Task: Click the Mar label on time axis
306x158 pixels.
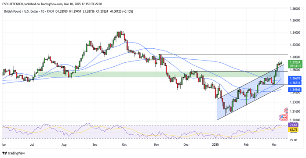Action: click(275, 145)
